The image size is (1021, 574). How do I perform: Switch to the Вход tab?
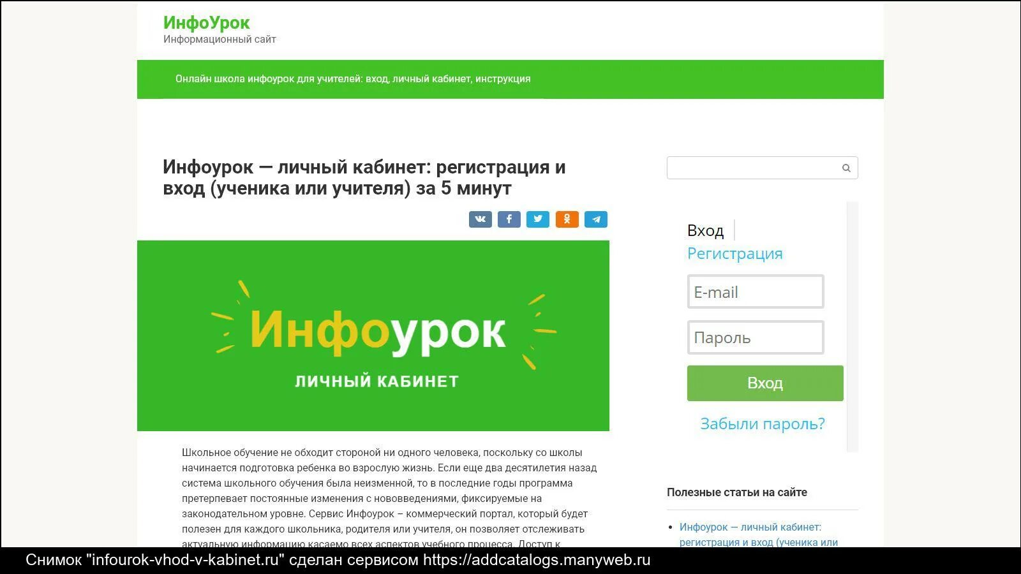tap(705, 230)
